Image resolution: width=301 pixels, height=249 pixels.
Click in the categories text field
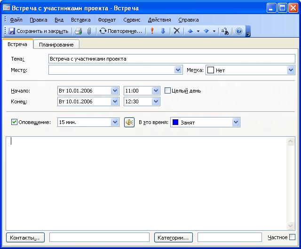(230, 237)
